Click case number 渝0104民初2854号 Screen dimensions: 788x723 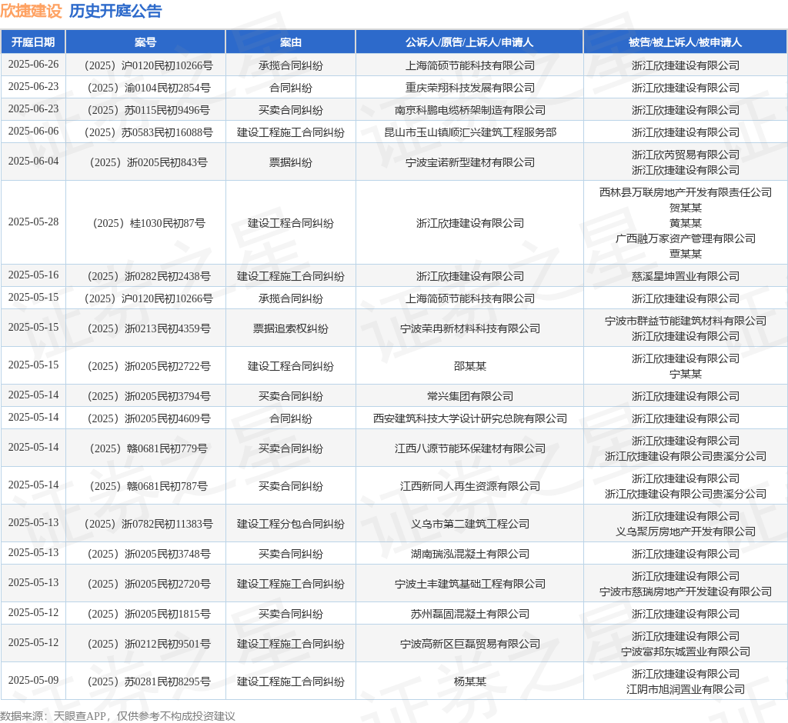coord(149,88)
